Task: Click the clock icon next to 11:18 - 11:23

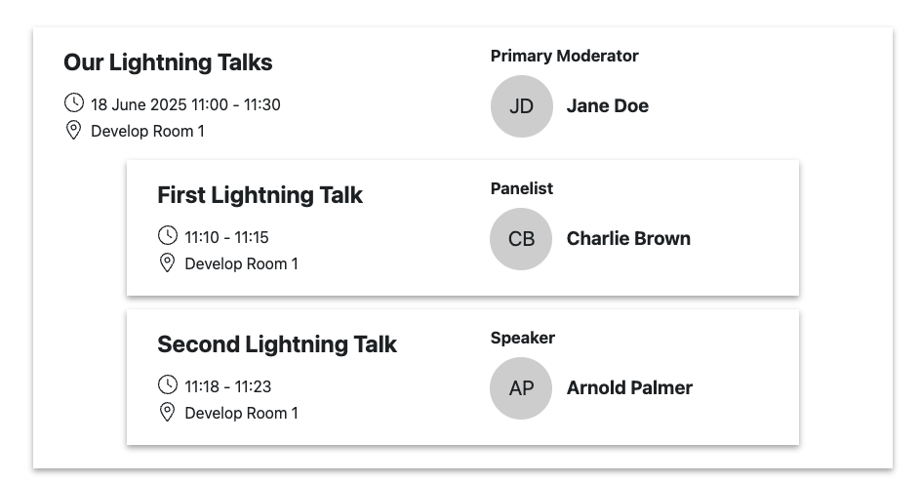Action: [168, 385]
